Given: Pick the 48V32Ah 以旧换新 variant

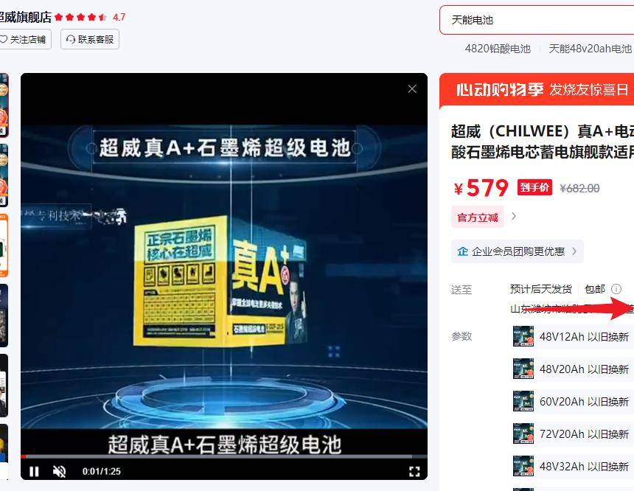Looking at the screenshot, I should (572, 467).
